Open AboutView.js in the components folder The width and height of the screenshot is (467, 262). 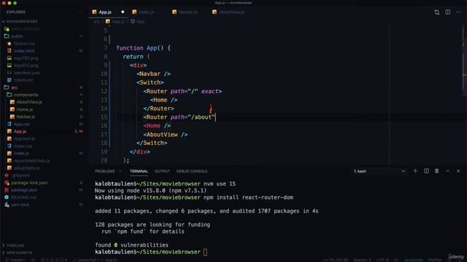(x=29, y=102)
